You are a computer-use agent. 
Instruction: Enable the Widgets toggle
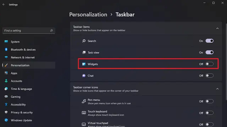point(209,64)
